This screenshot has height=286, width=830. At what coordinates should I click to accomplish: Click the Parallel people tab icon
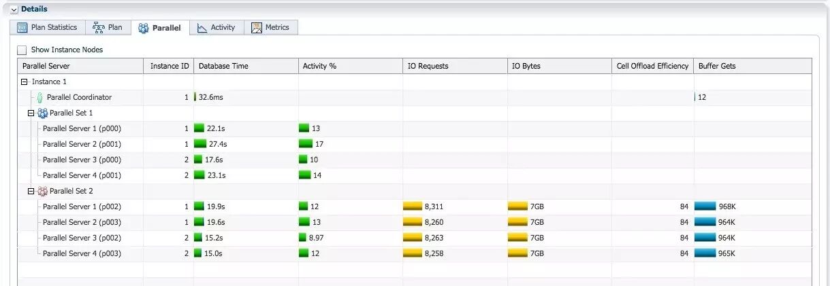[143, 28]
